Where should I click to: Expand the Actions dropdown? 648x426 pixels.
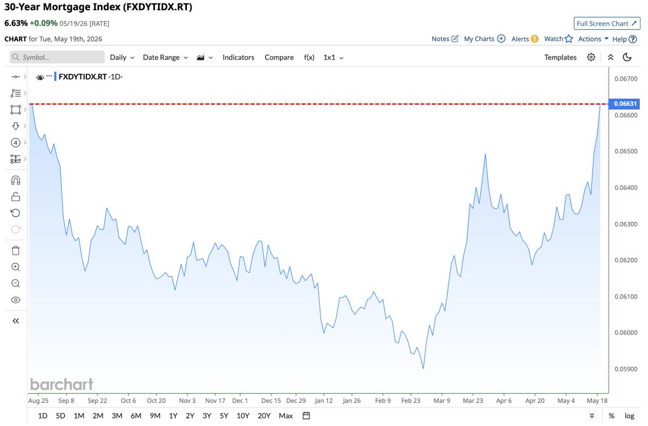(593, 39)
